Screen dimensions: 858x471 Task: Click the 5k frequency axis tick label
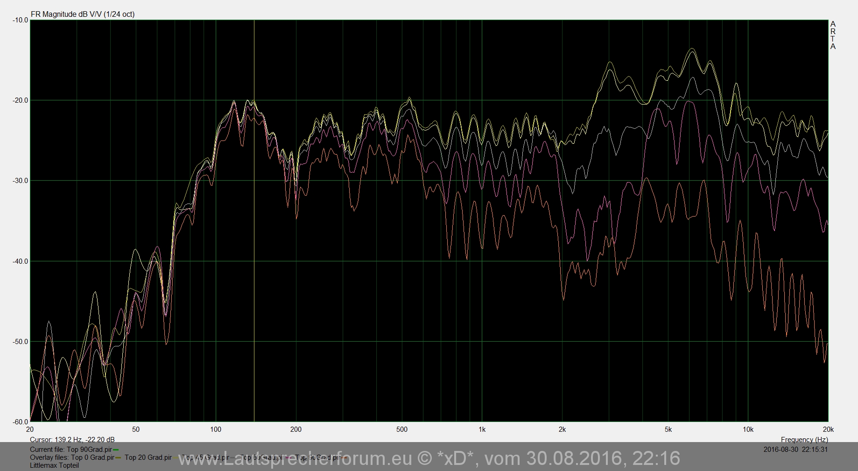point(668,429)
